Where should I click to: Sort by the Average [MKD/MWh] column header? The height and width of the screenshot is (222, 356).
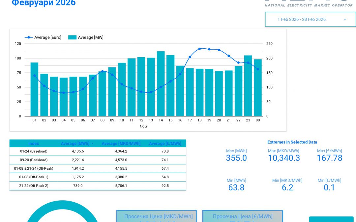click(x=121, y=143)
